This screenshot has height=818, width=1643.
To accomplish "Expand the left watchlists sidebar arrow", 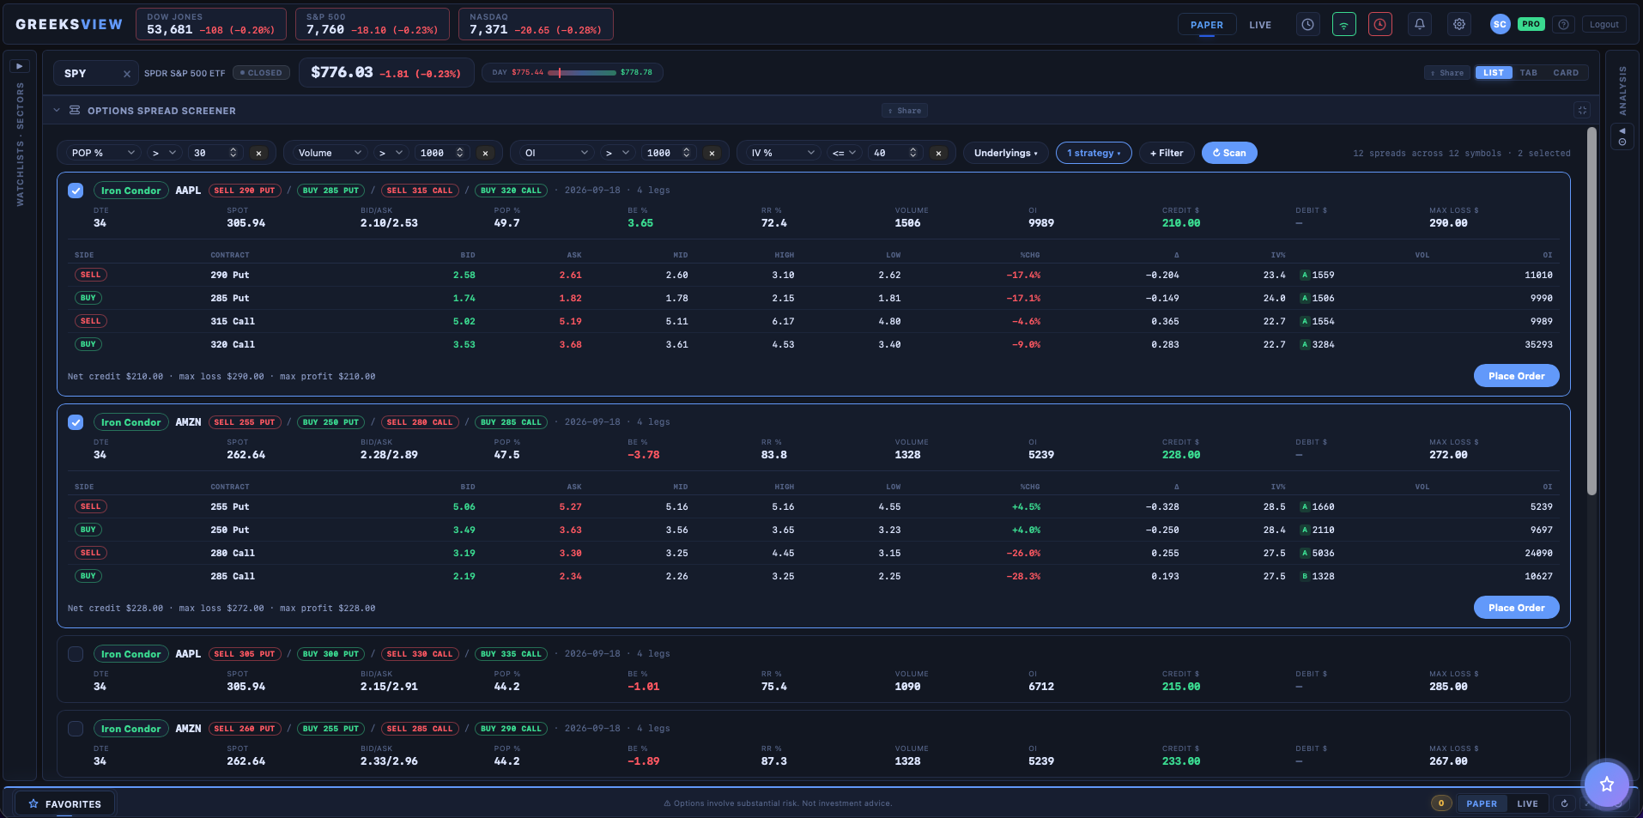I will (21, 66).
